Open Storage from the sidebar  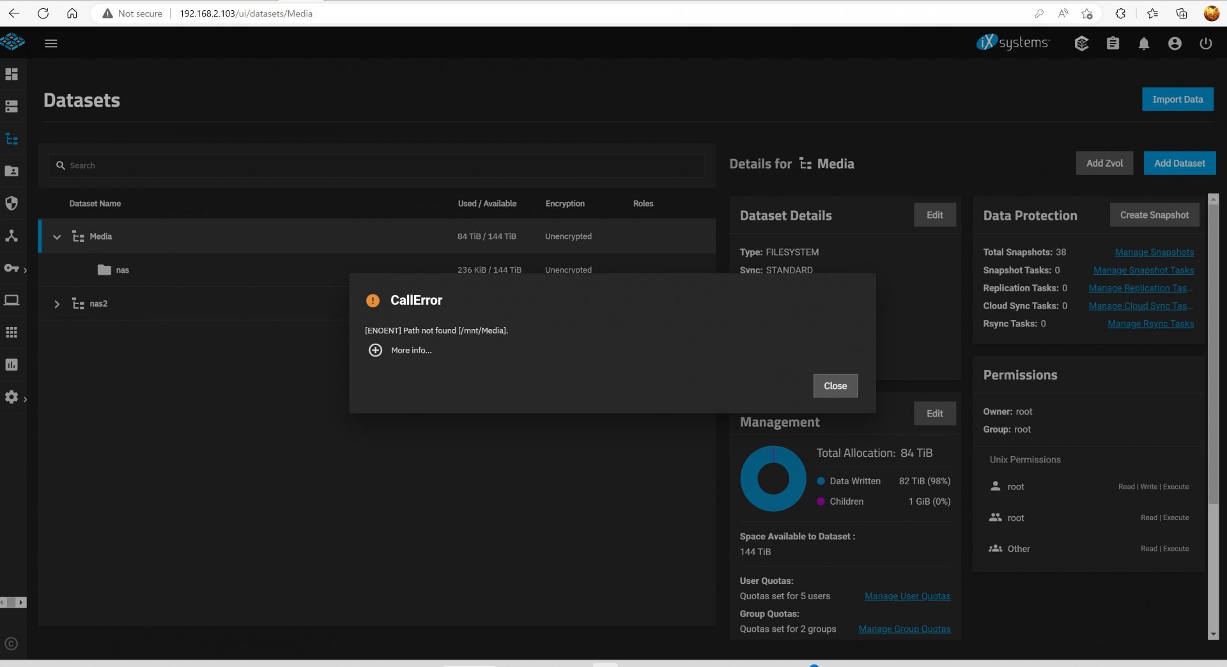(12, 107)
